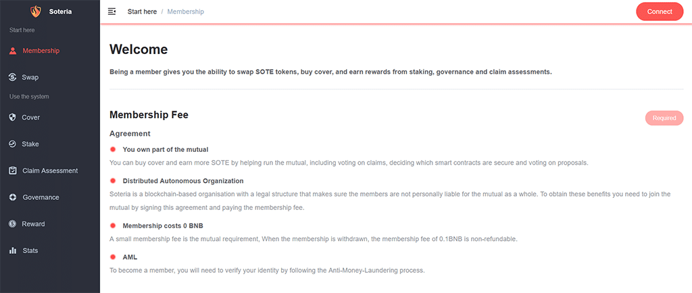Click the Cover shield icon

point(13,117)
